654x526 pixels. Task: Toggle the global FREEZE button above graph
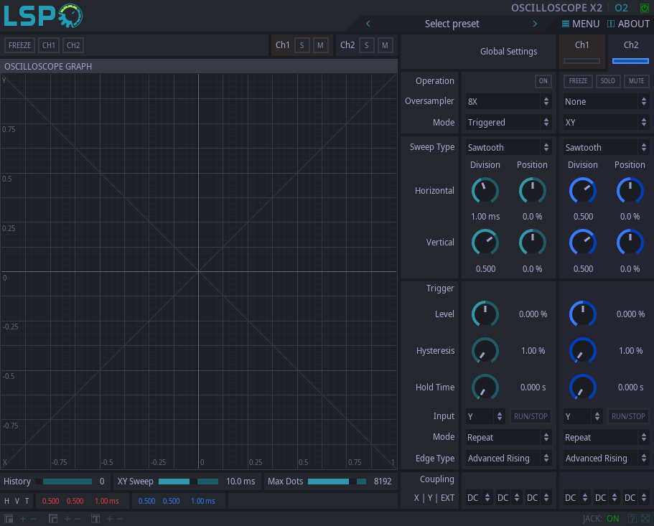[x=19, y=45]
